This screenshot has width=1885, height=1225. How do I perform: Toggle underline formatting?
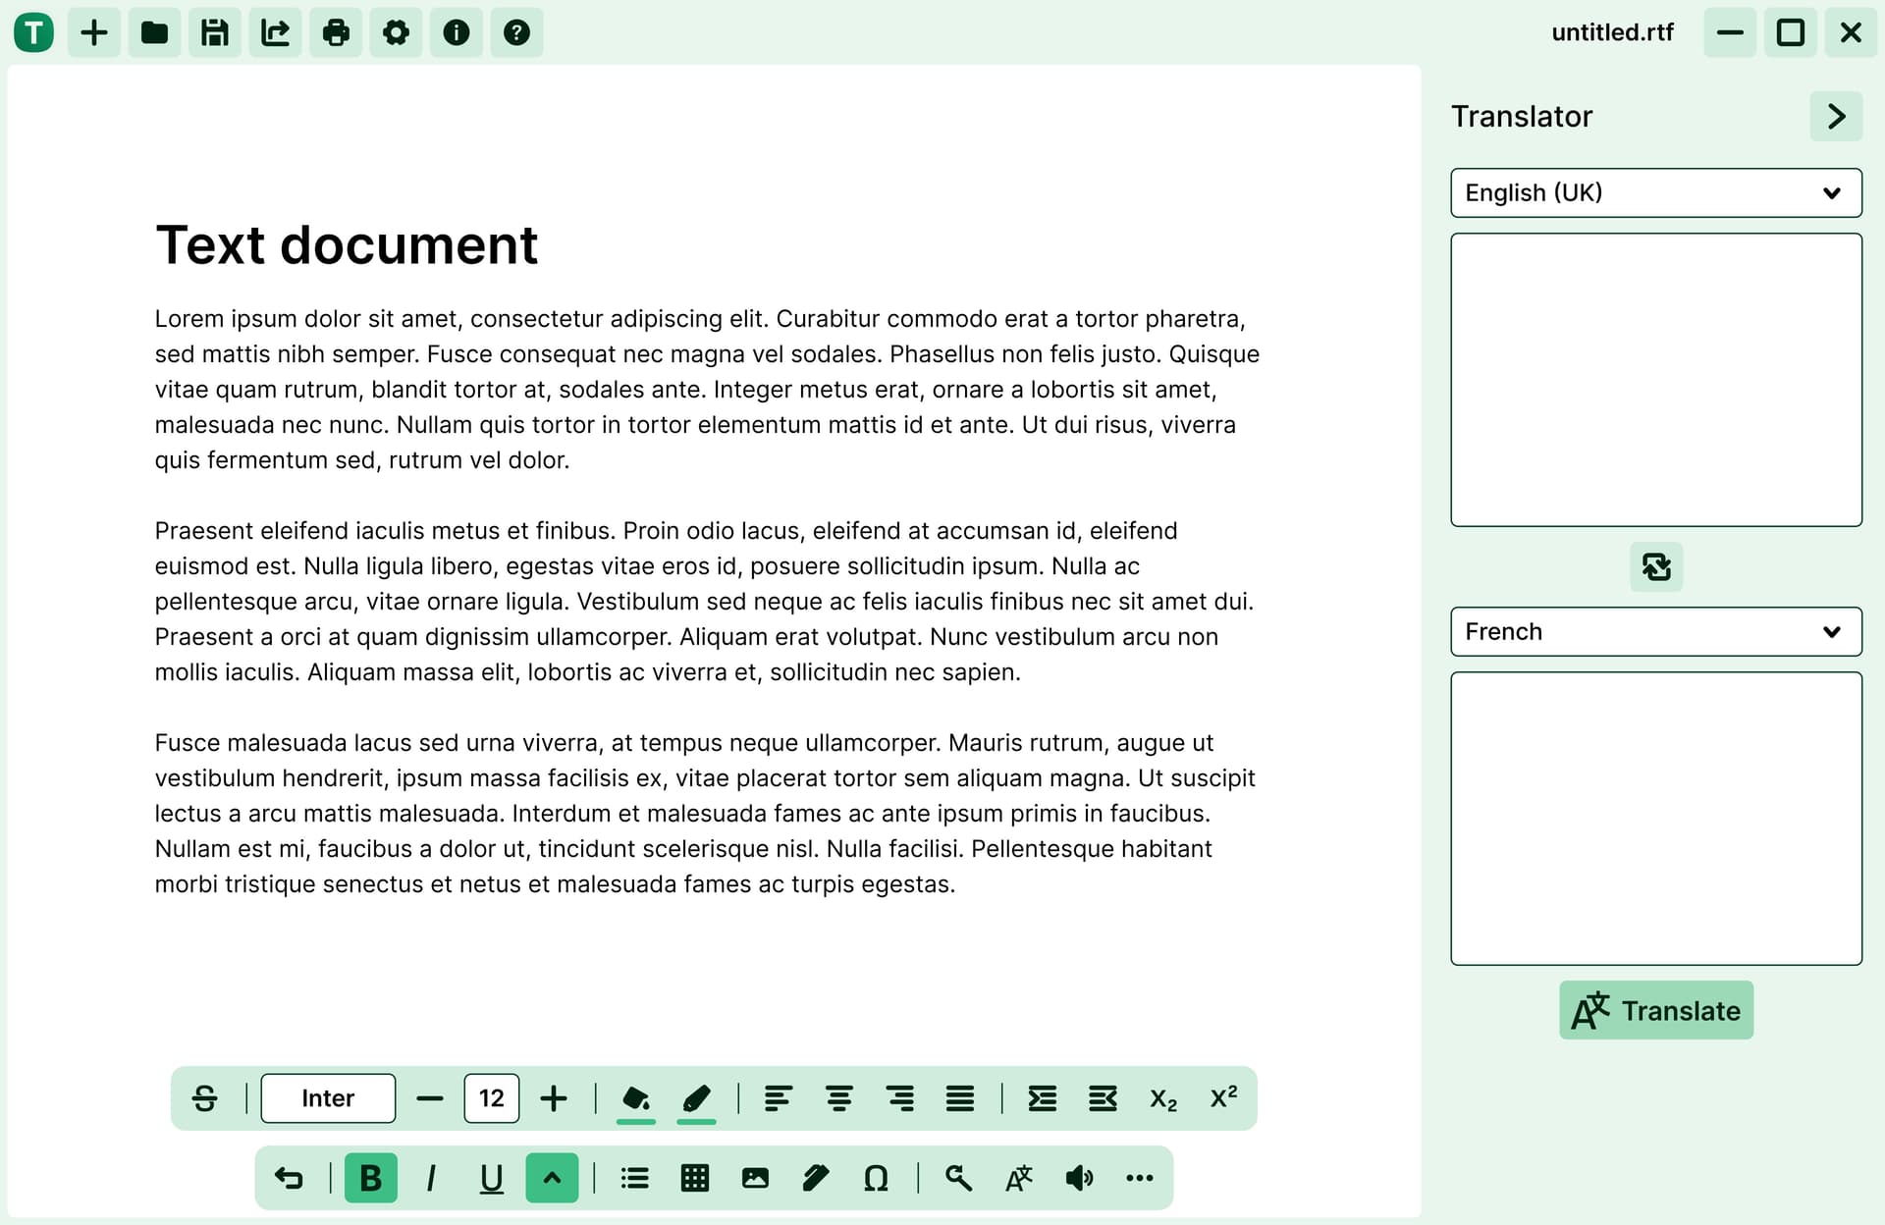tap(491, 1178)
